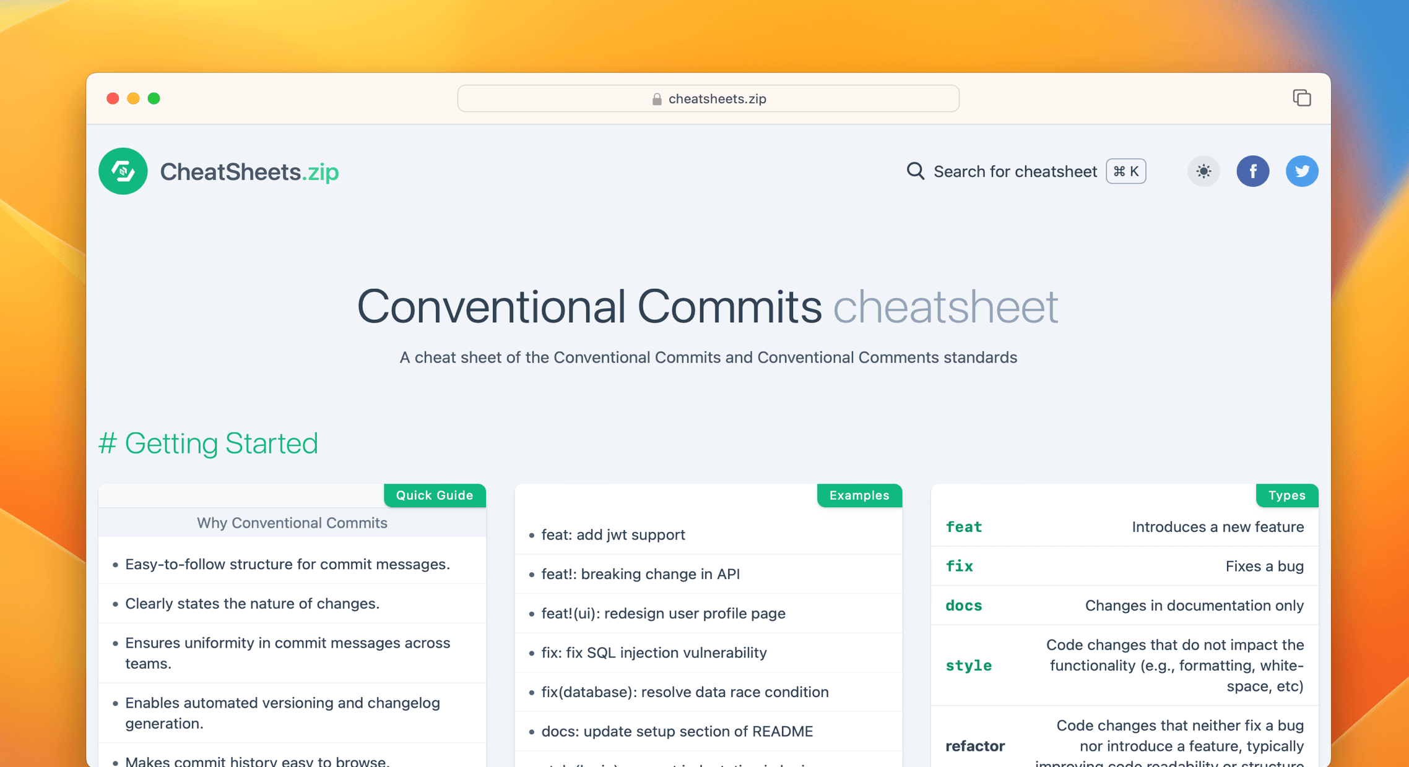Viewport: 1409px width, 767px height.
Task: Open the CheatSheets.zip home link
Action: tap(249, 171)
